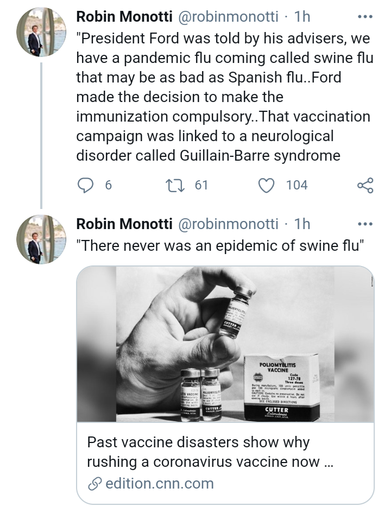Like the President Ford tweet
Image resolution: width=391 pixels, height=513 pixels.
point(266,186)
